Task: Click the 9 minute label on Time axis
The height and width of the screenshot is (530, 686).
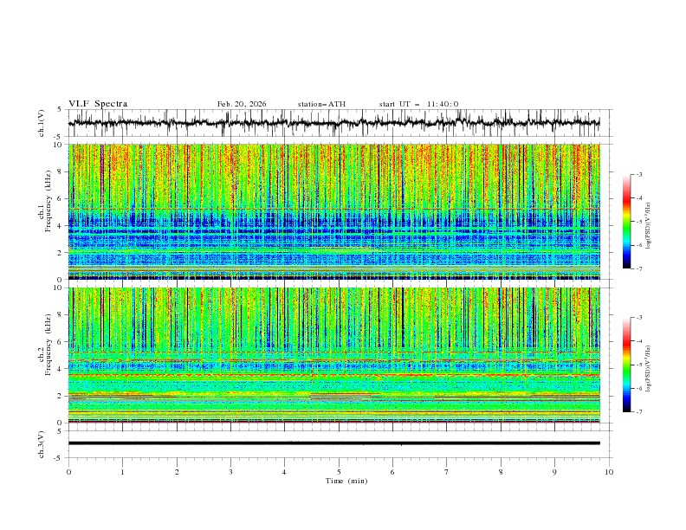Action: (554, 472)
